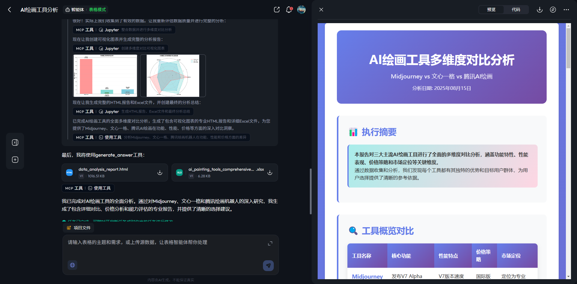Viewport: 577px width, 284px height.
Task: Toggle the web search globe icon
Action: pos(72,265)
